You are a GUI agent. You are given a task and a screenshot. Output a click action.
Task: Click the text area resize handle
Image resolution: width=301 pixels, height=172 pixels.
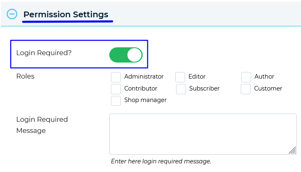click(x=292, y=150)
